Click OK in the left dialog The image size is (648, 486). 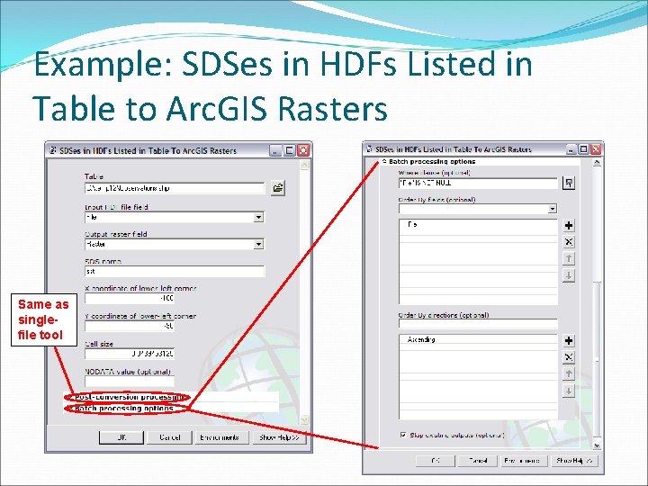(121, 437)
